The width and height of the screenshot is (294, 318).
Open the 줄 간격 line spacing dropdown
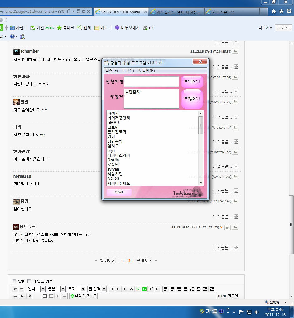(97, 289)
